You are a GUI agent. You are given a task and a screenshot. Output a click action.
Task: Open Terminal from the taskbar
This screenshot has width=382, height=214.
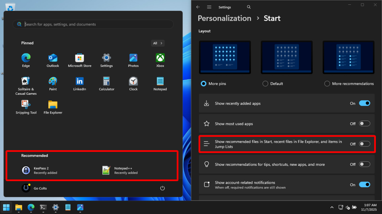[x=43, y=208]
